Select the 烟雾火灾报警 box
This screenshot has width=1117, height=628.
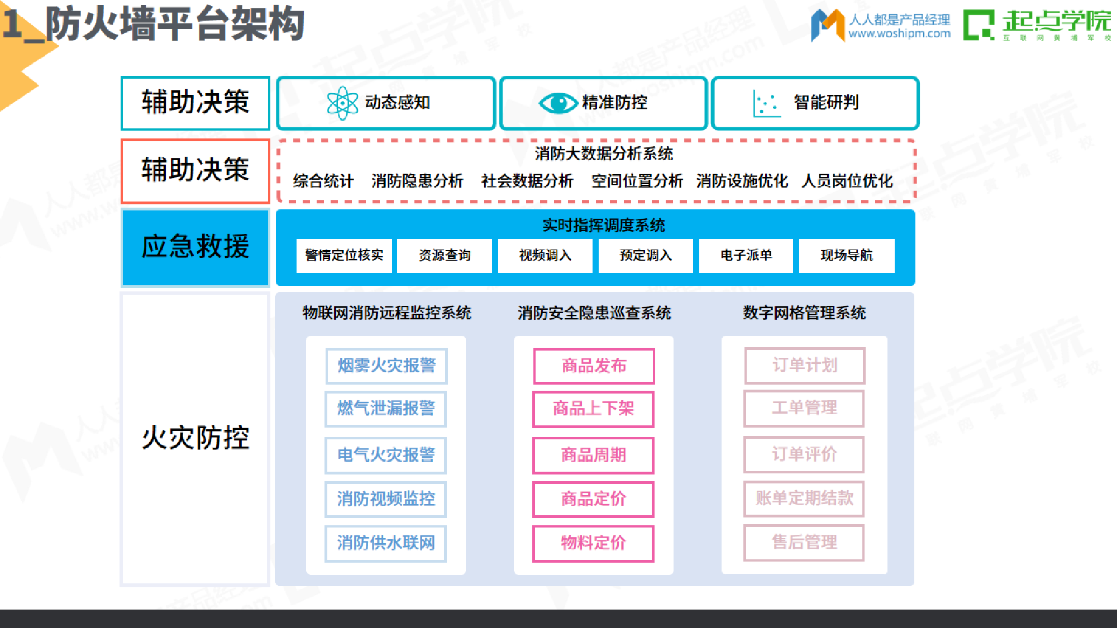pyautogui.click(x=385, y=366)
